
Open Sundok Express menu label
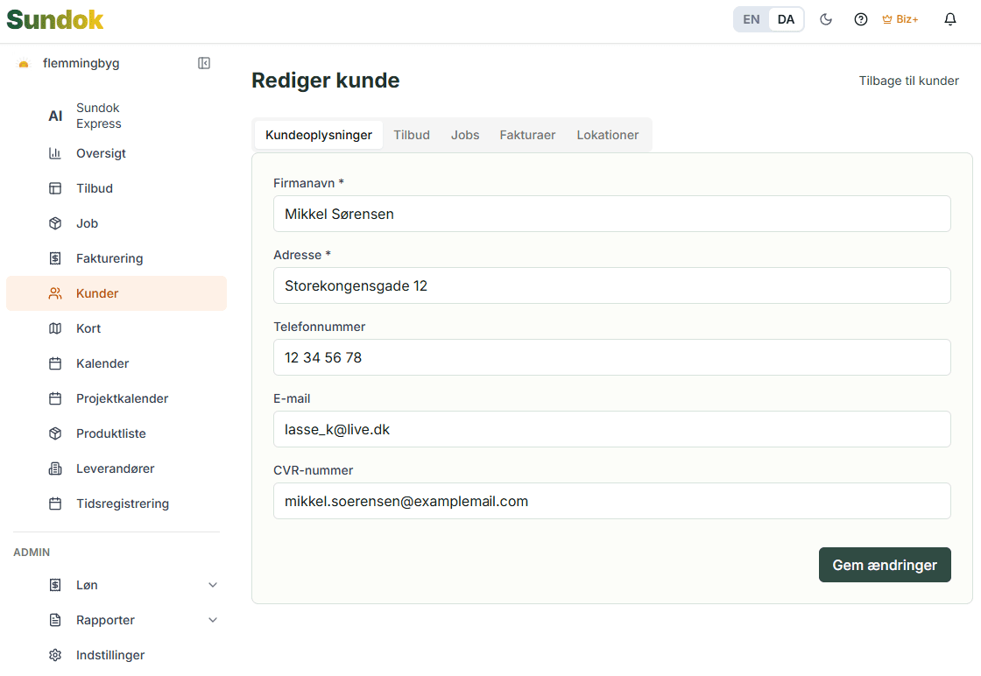99,116
